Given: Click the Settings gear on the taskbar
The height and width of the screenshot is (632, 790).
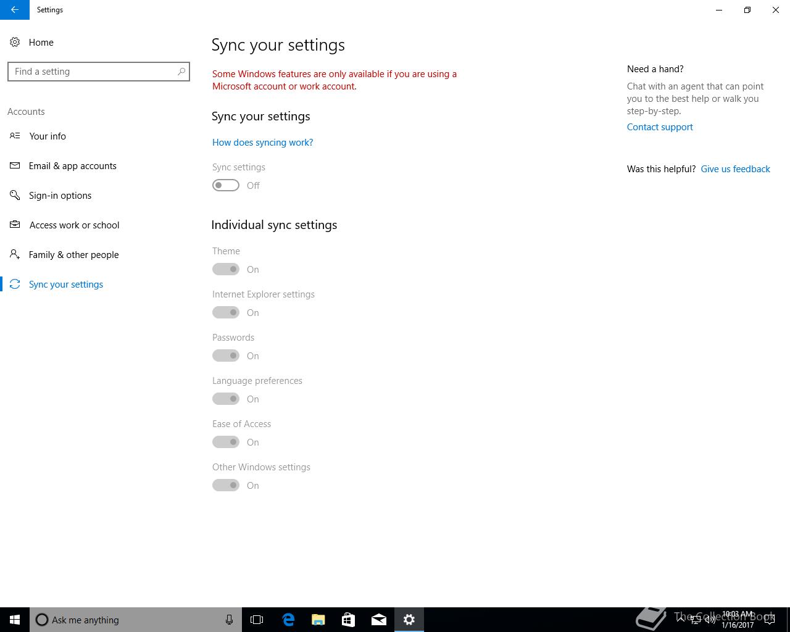Looking at the screenshot, I should (409, 620).
